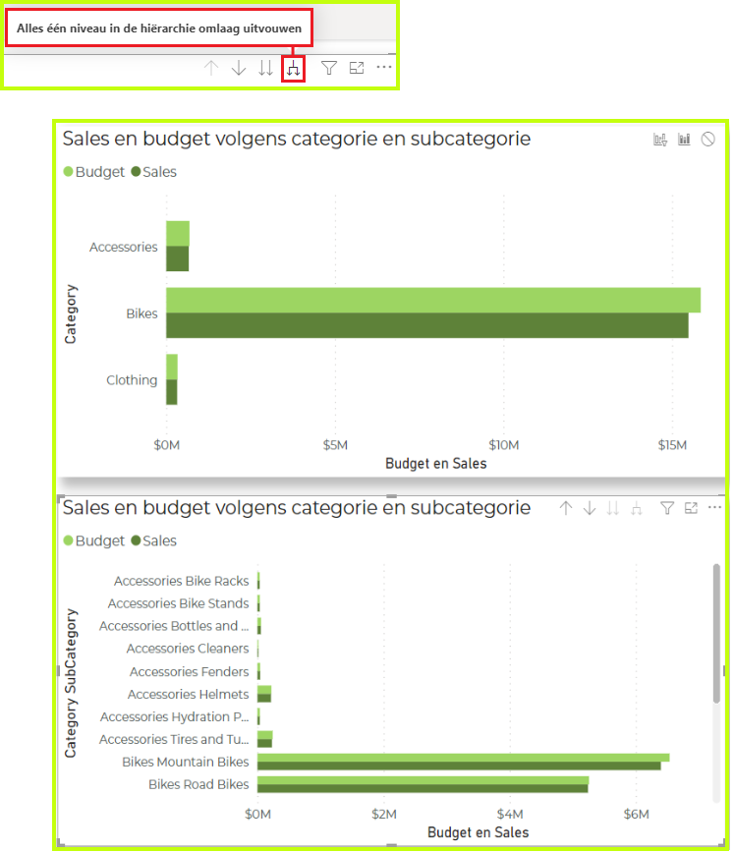Click the Accessories Bottles and ... label
This screenshot has height=852, width=733.
coord(174,627)
